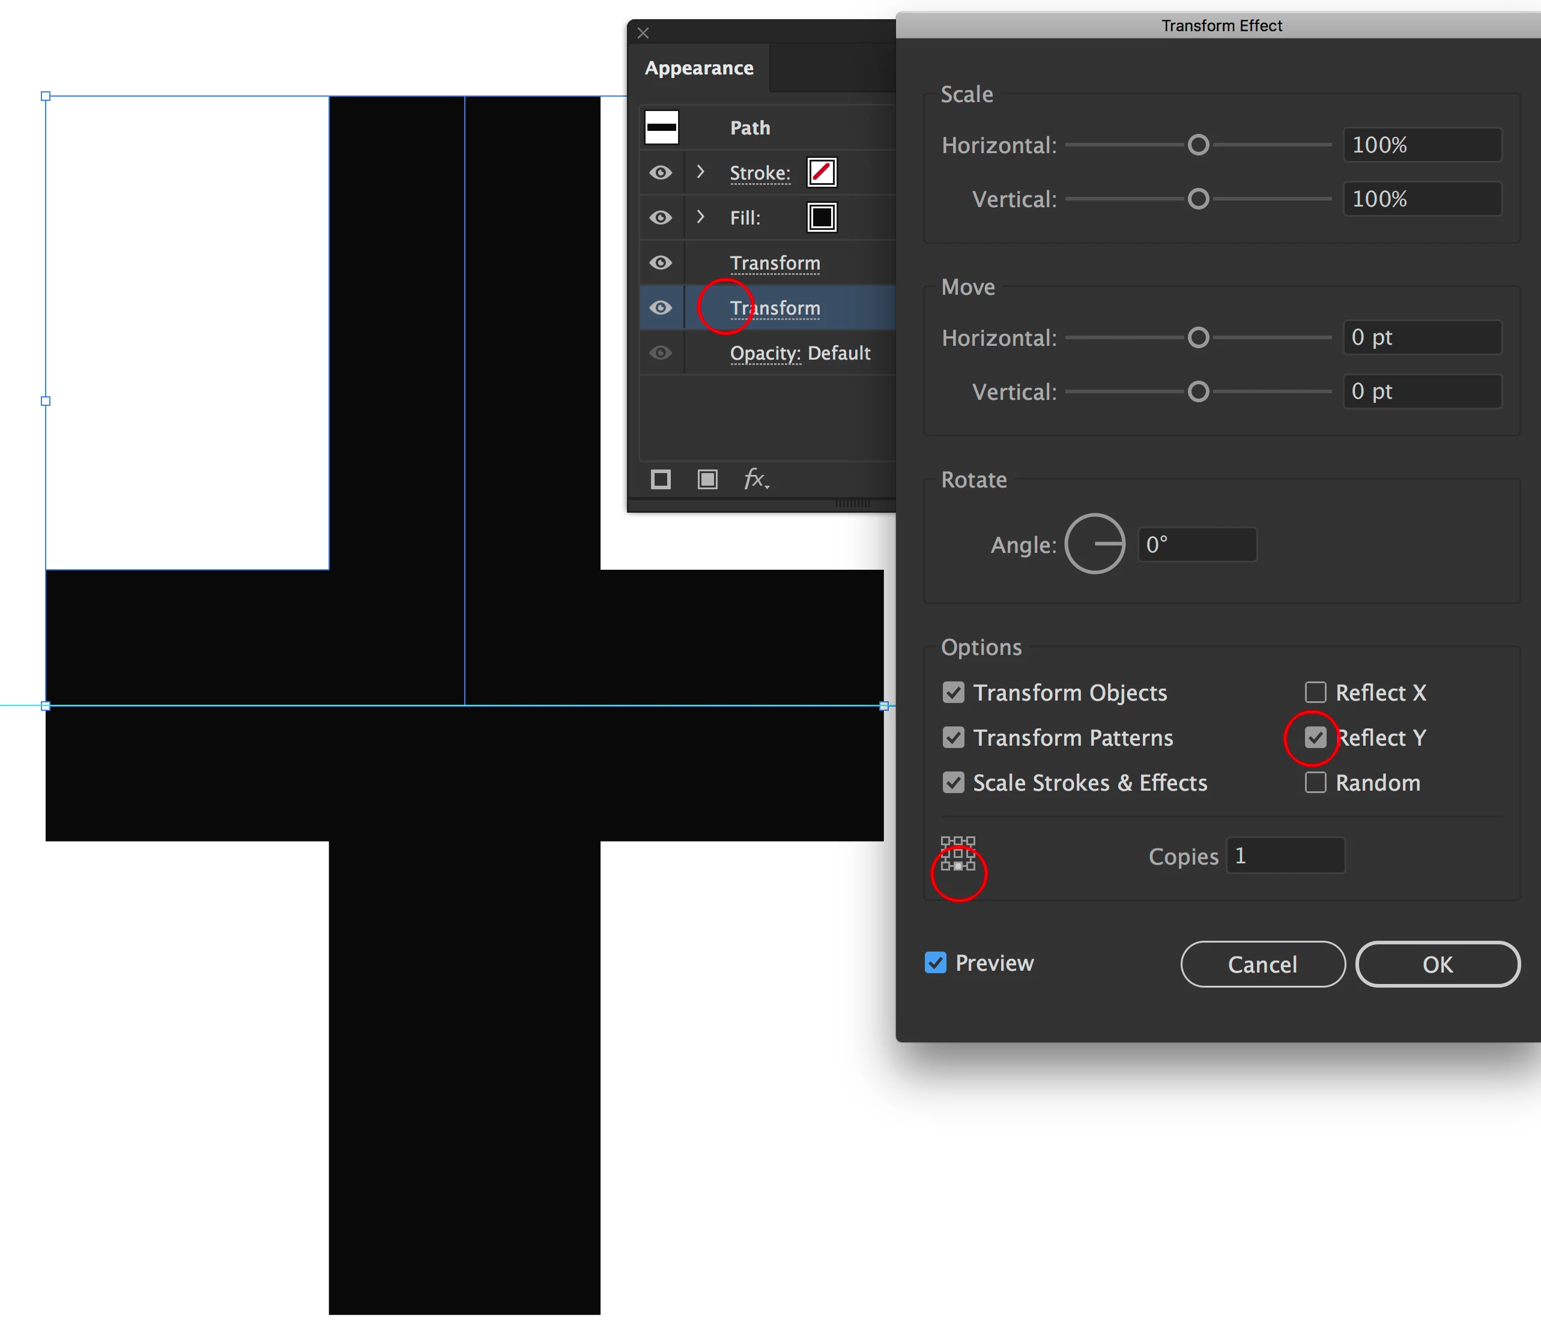Uncheck the Reflect Y option
The width and height of the screenshot is (1541, 1340).
(x=1315, y=737)
